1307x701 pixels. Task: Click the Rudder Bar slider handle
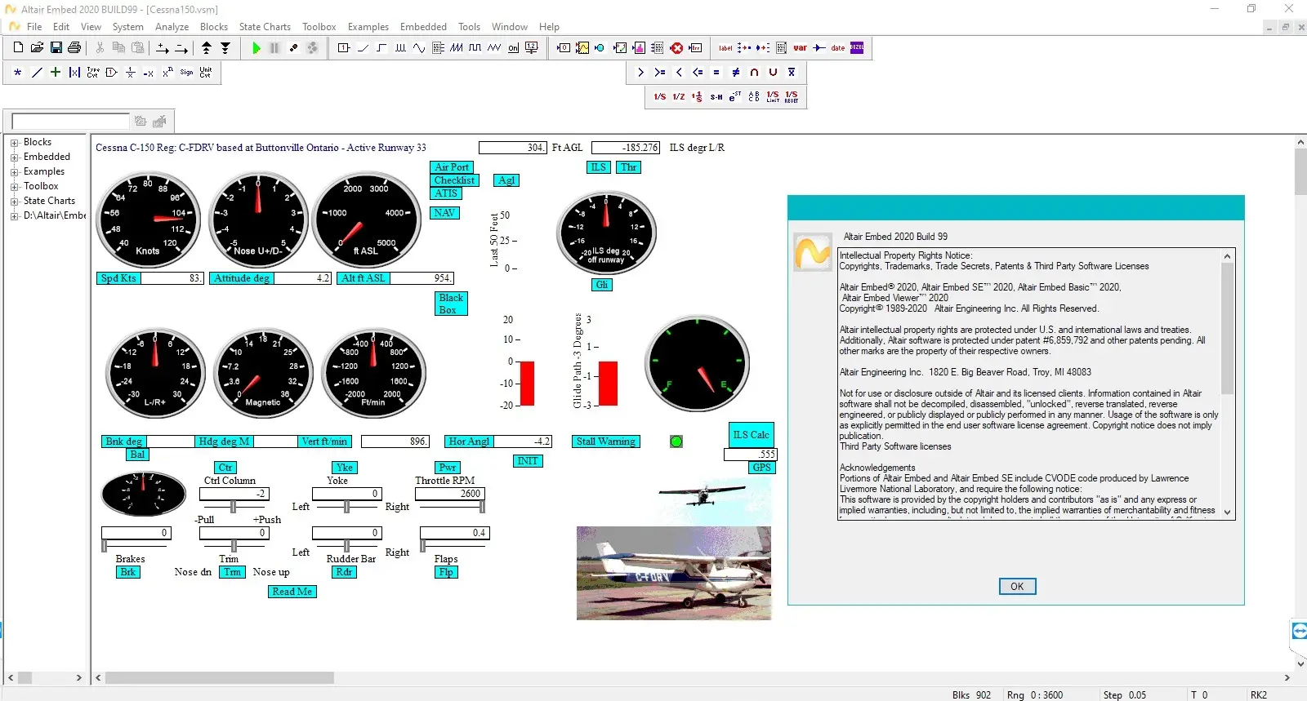[346, 546]
